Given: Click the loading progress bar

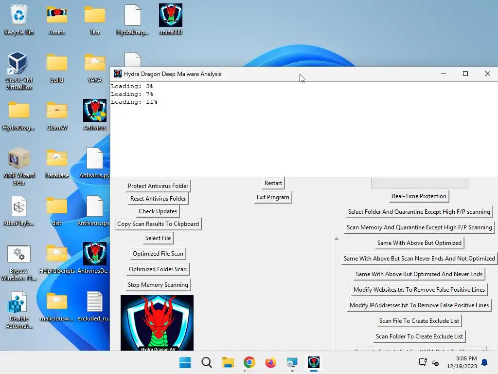Looking at the screenshot, I should click(x=420, y=183).
